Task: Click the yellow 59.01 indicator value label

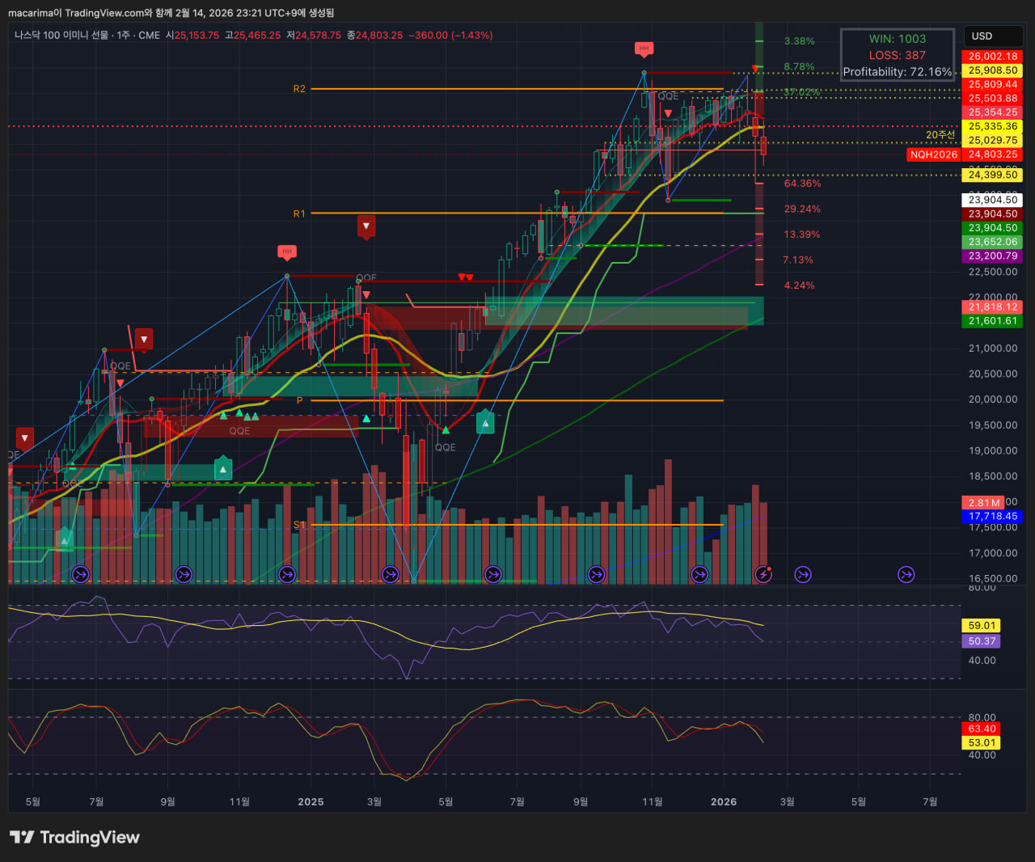Action: (982, 625)
